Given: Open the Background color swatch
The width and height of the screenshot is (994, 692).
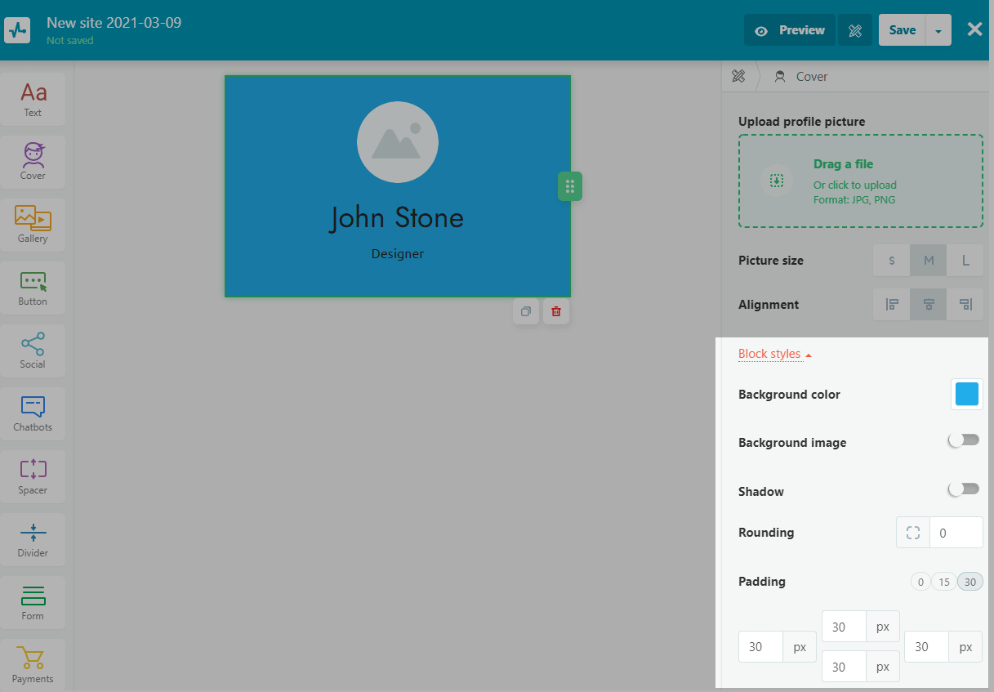Looking at the screenshot, I should [x=967, y=395].
